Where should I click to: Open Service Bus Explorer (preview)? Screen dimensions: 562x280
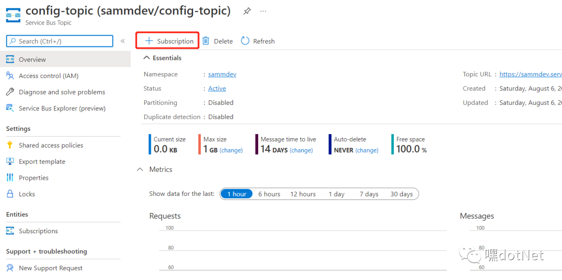coord(62,108)
